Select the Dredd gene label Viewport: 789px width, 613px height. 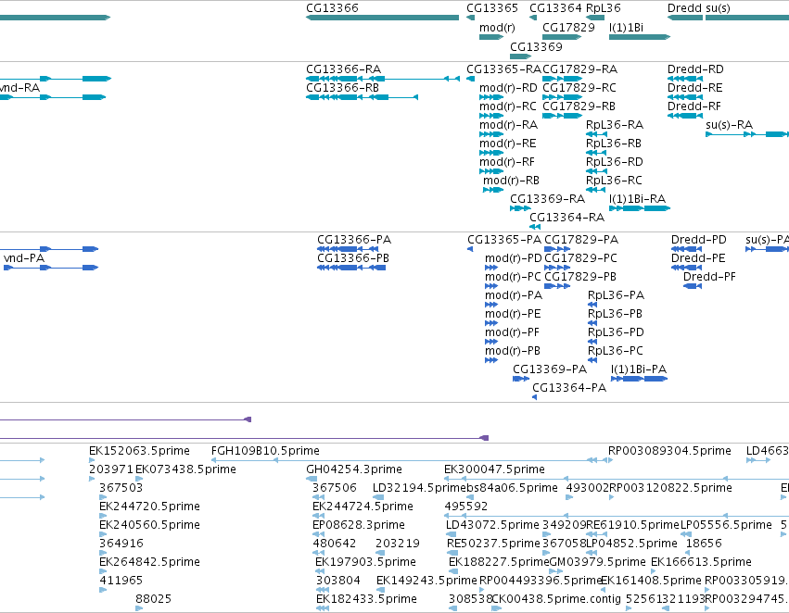[x=684, y=8]
